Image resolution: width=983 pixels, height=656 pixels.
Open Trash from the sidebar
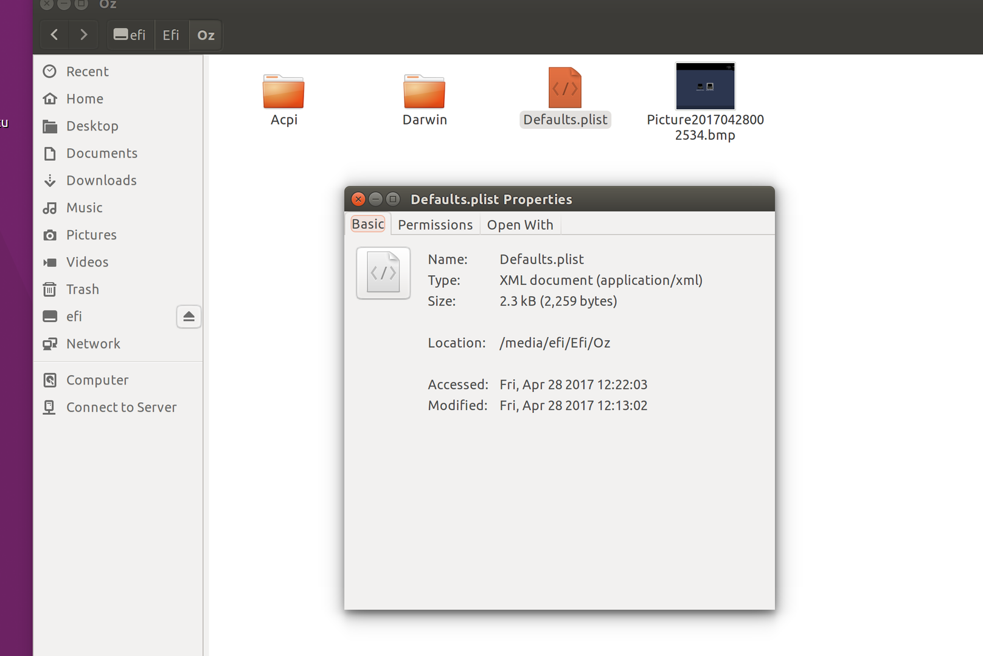pyautogui.click(x=82, y=289)
